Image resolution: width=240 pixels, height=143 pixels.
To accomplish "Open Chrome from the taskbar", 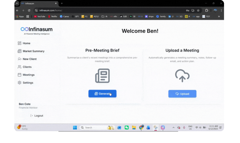I will click(141, 127).
